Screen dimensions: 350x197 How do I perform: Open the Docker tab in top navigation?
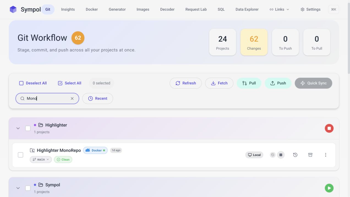coord(92,9)
